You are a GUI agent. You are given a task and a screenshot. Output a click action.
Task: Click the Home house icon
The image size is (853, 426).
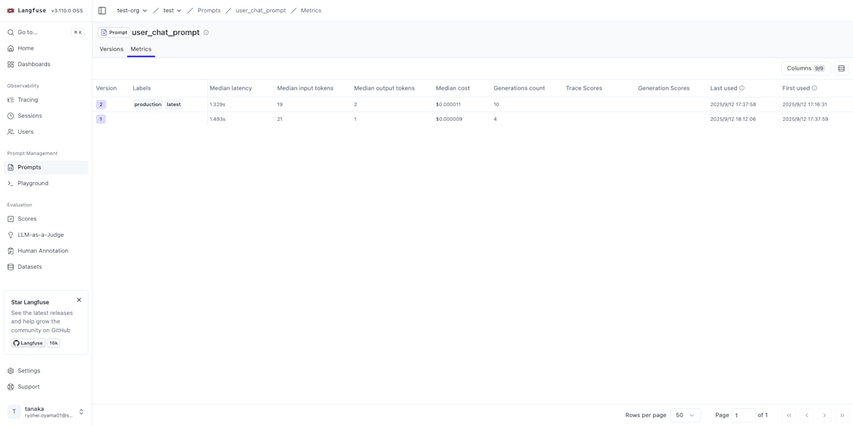11,48
